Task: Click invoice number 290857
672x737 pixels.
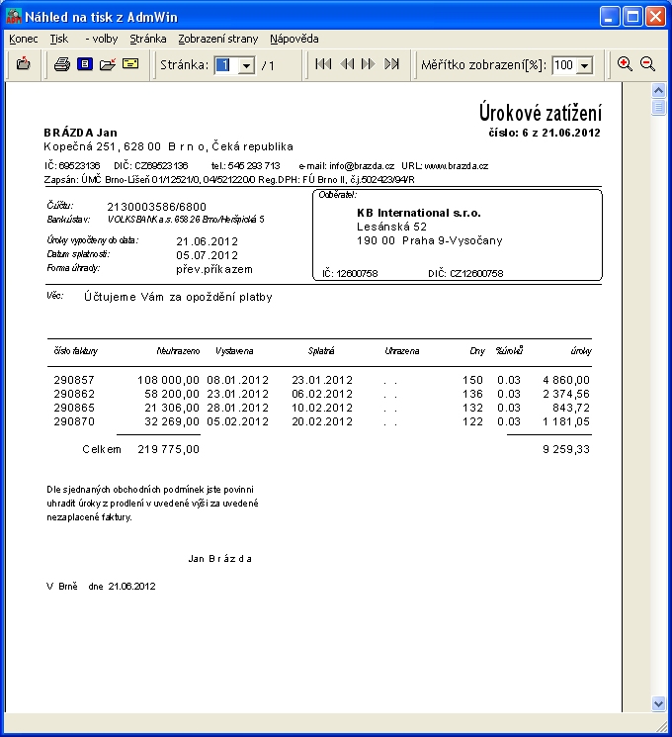Action: point(74,380)
